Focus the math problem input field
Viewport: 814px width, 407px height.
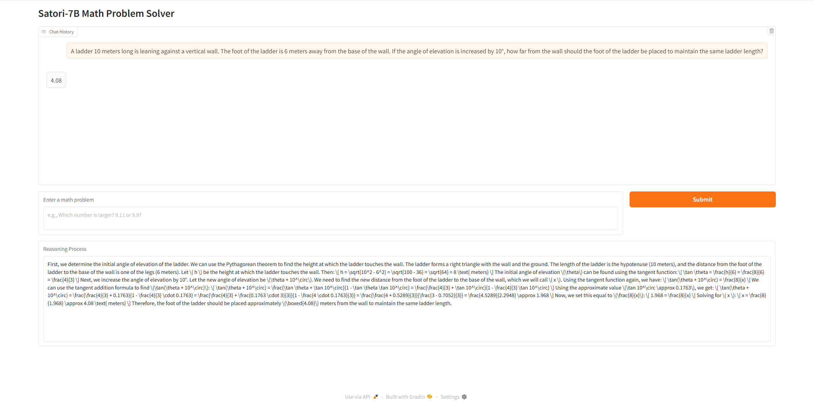coord(330,218)
